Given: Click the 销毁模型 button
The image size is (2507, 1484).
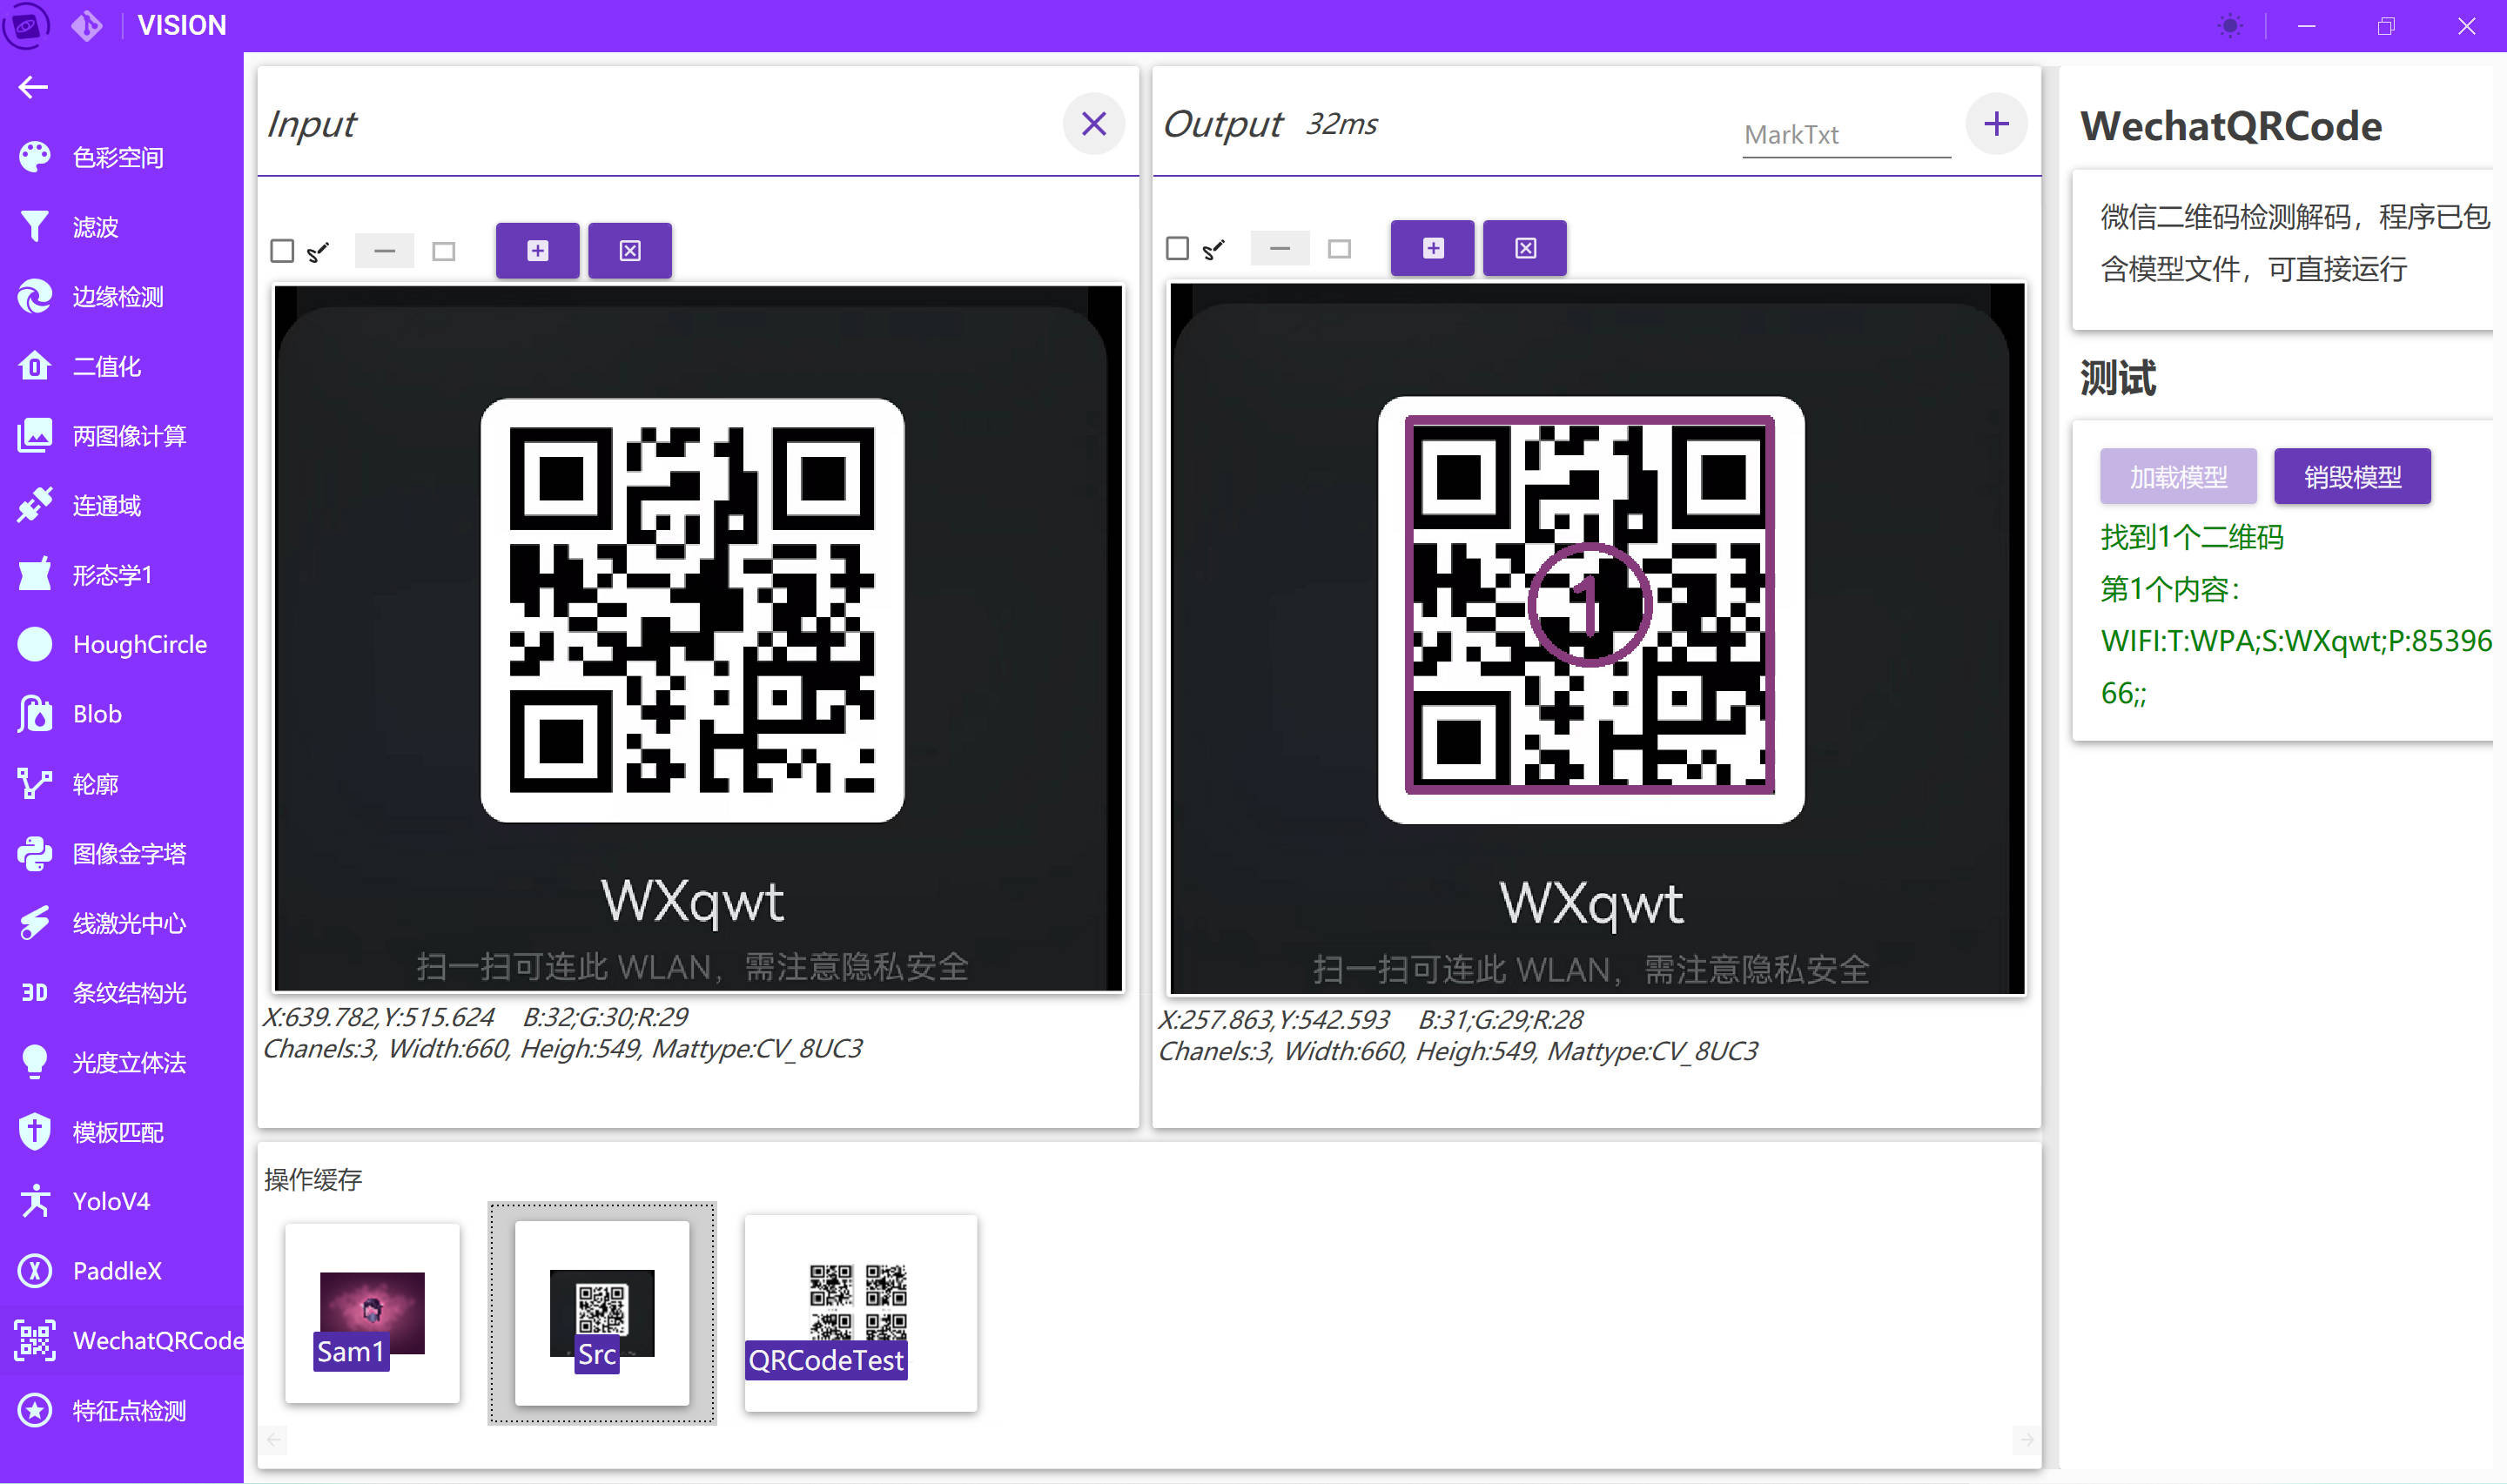Looking at the screenshot, I should 2351,477.
